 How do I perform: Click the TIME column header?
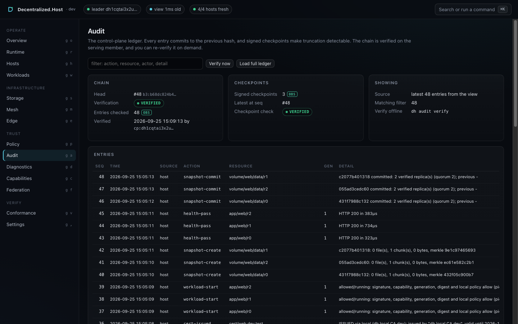[115, 166]
